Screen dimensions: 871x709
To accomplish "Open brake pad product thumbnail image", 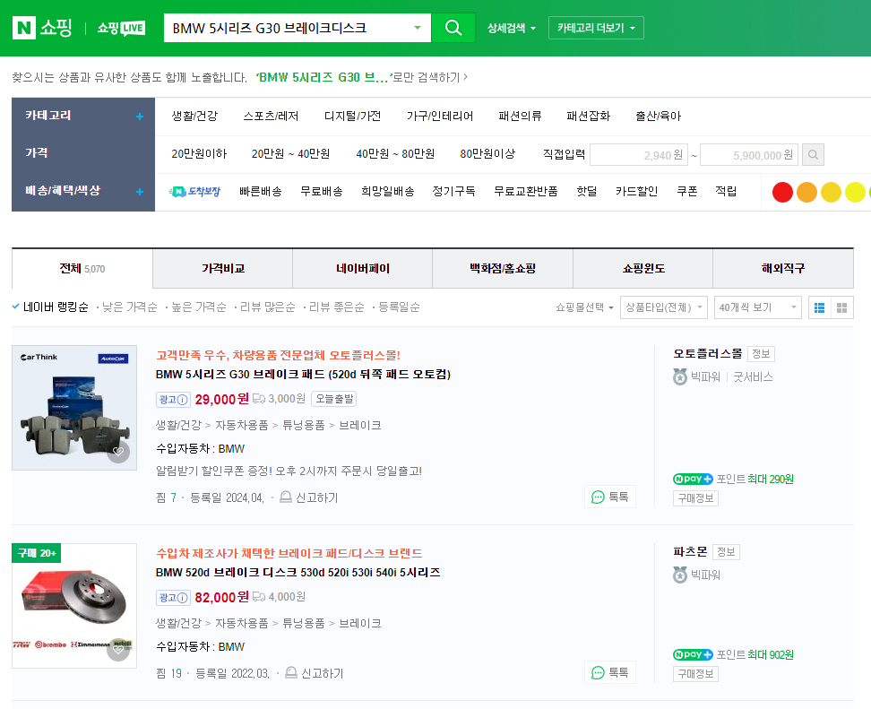I will point(74,408).
